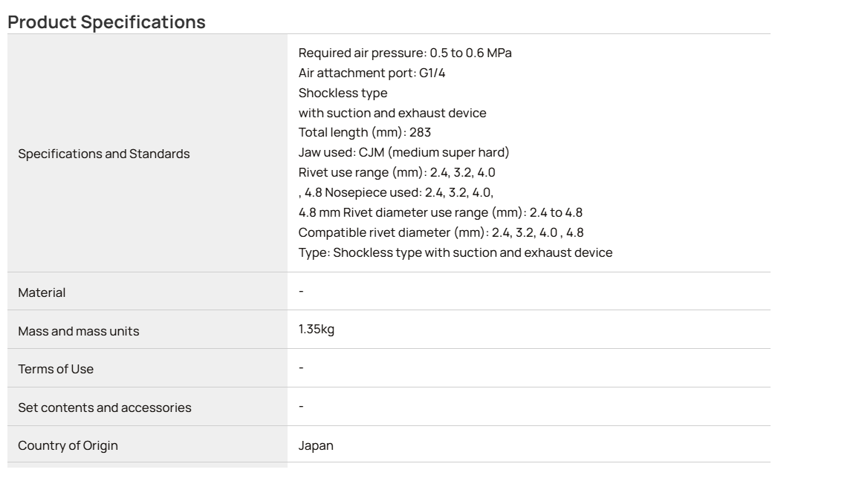
Task: Select the Specifications and Standards row label
Action: [x=104, y=154]
